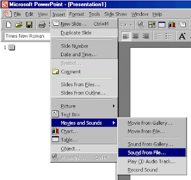Open the Redo dropdown arrow
This screenshot has width=191, height=180.
[x=131, y=25]
